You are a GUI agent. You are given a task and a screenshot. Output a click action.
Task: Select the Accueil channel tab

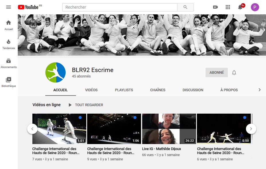[x=60, y=90]
